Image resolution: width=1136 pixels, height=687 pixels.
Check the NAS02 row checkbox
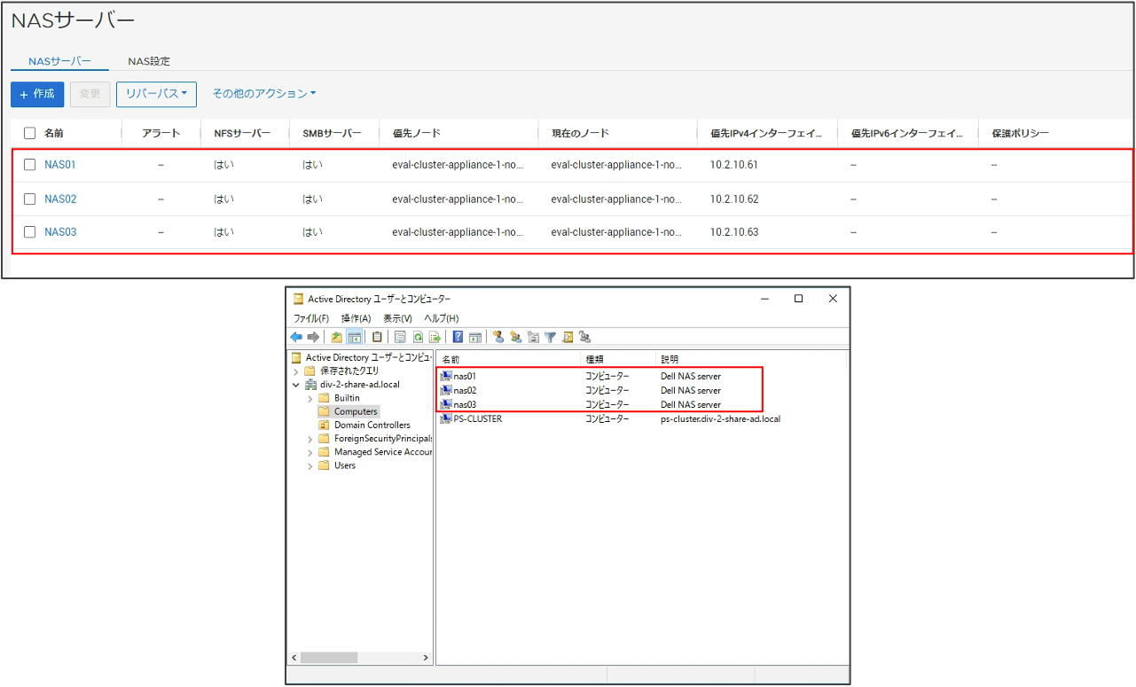point(30,199)
